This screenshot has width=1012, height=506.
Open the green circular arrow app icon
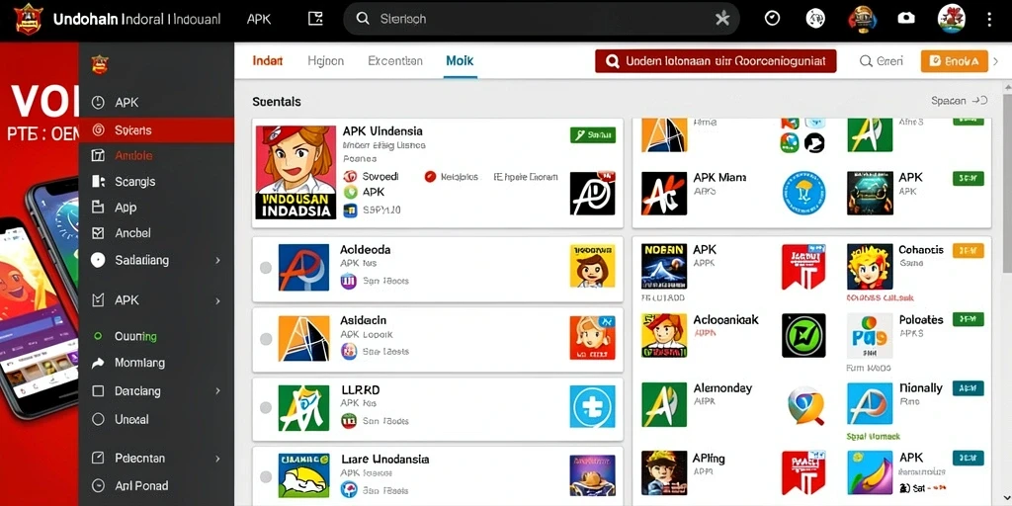(x=803, y=335)
